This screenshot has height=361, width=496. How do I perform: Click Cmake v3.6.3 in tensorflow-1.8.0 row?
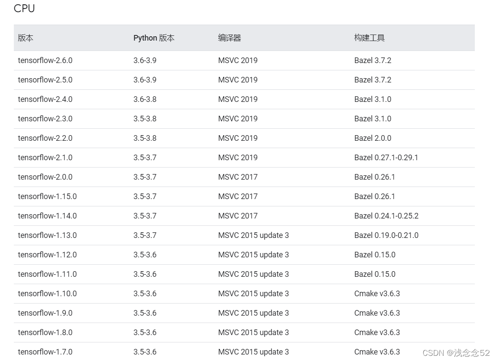click(377, 332)
